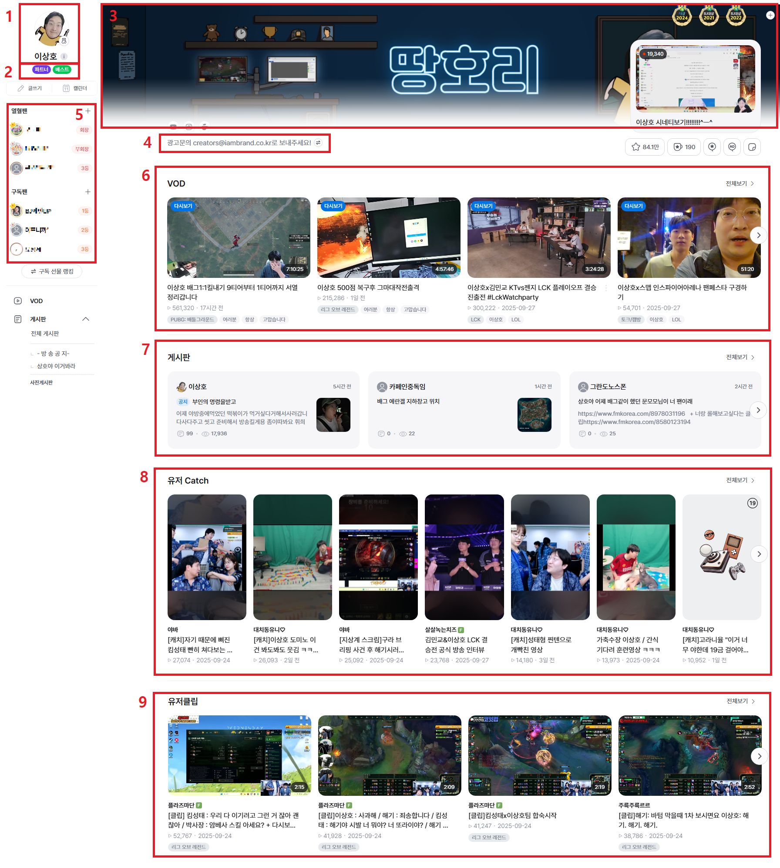Toggle the swap icon beside the ad inquiry text
Screen dimensions: 780x868
[318, 143]
